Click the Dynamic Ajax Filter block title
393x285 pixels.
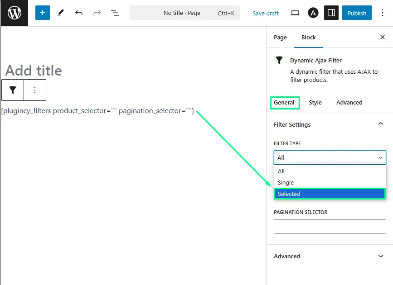click(316, 60)
